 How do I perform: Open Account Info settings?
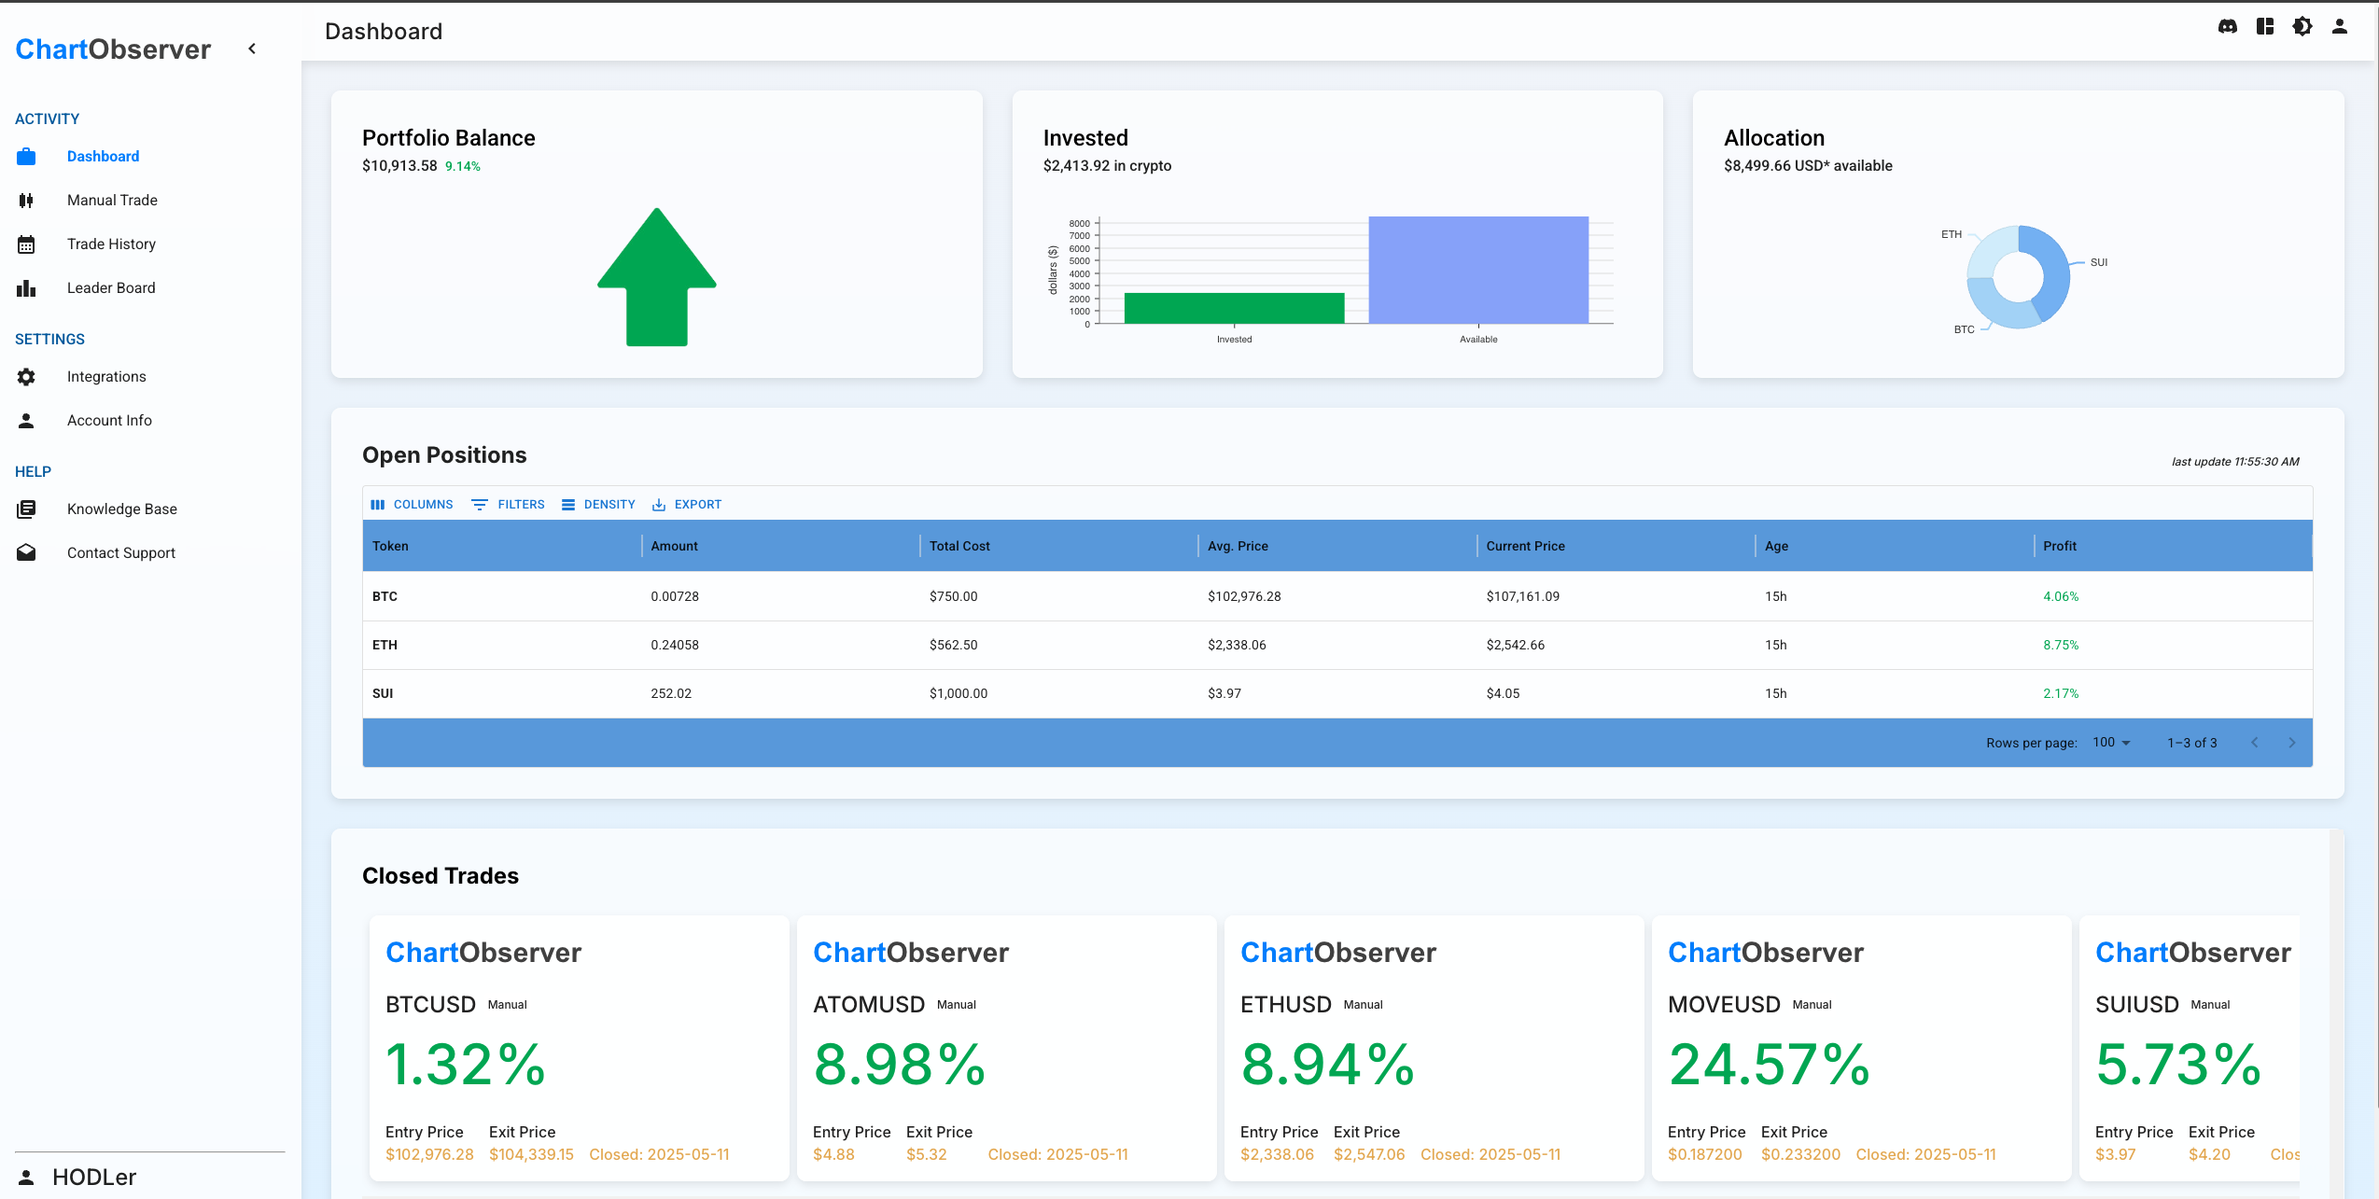(109, 421)
